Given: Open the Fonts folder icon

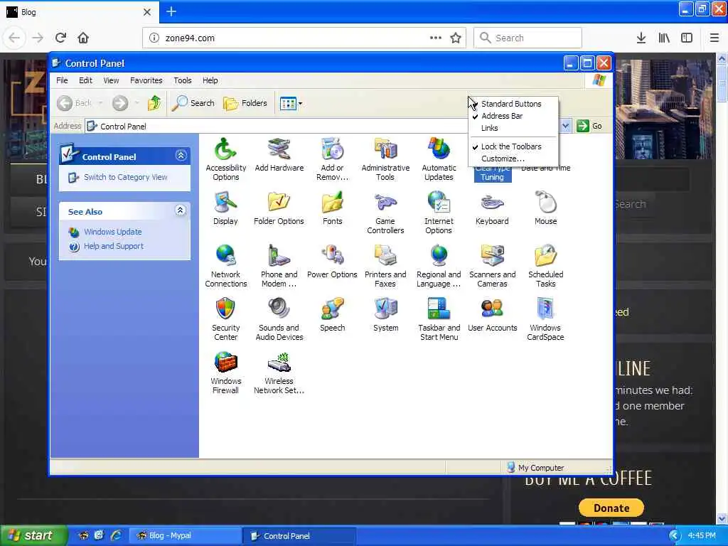Looking at the screenshot, I should tap(333, 208).
